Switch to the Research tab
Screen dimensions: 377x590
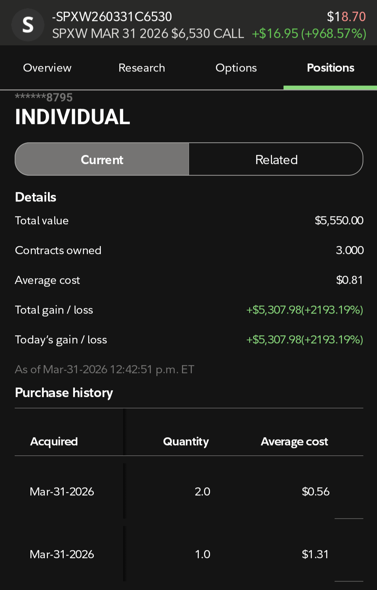[142, 68]
